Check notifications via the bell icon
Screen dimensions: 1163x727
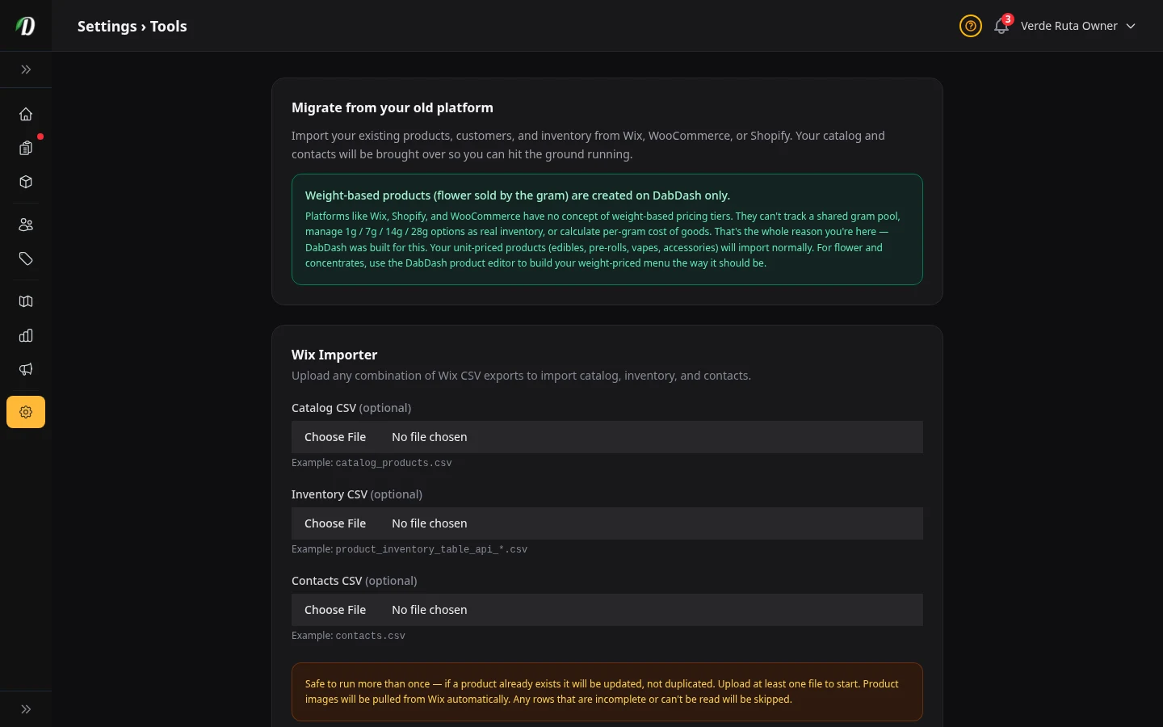[x=1001, y=26]
